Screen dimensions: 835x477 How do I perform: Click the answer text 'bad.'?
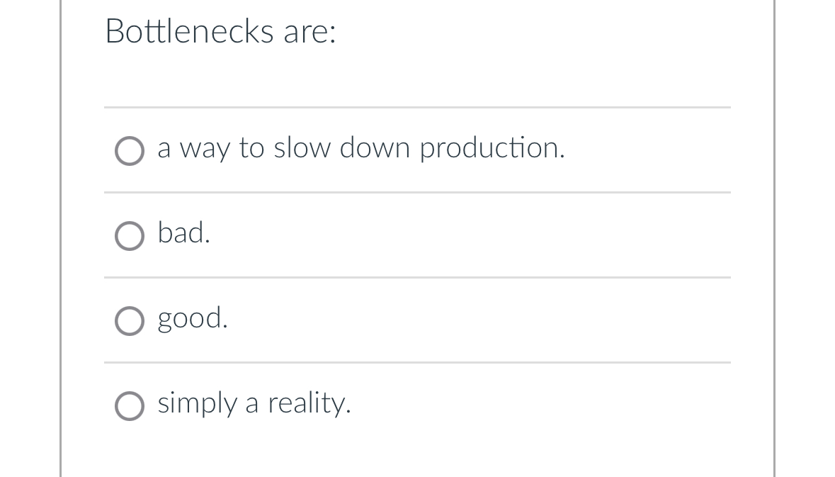pyautogui.click(x=183, y=234)
